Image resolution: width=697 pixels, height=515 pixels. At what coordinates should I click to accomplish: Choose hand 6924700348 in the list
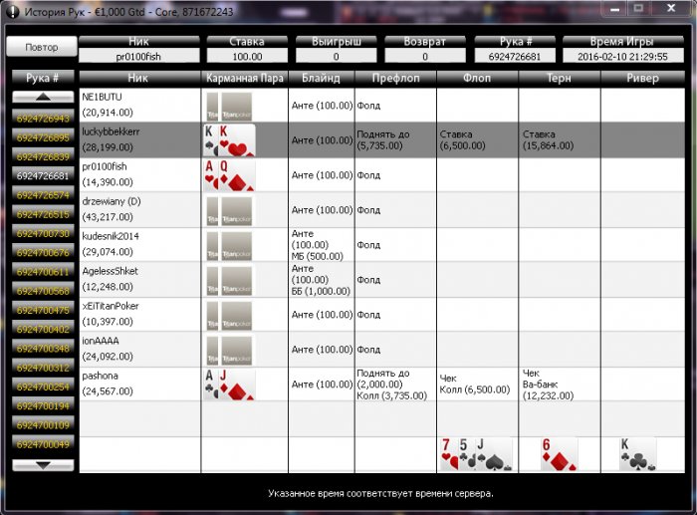43,349
